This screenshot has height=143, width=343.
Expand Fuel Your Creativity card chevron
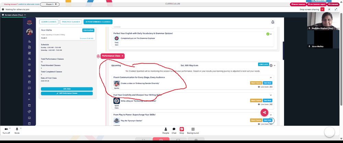tap(271, 95)
